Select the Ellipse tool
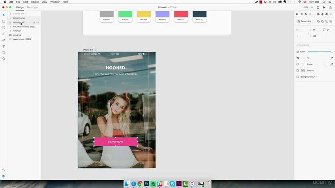This screenshot has height=188, width=335. 4,28
